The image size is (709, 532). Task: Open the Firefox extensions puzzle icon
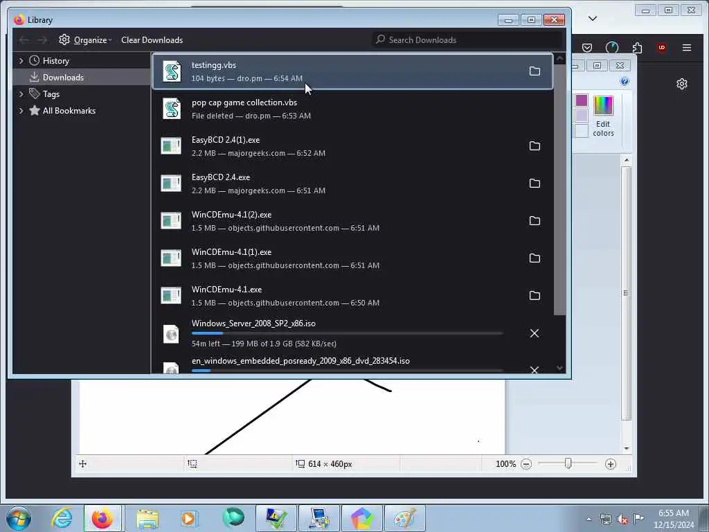click(x=637, y=48)
